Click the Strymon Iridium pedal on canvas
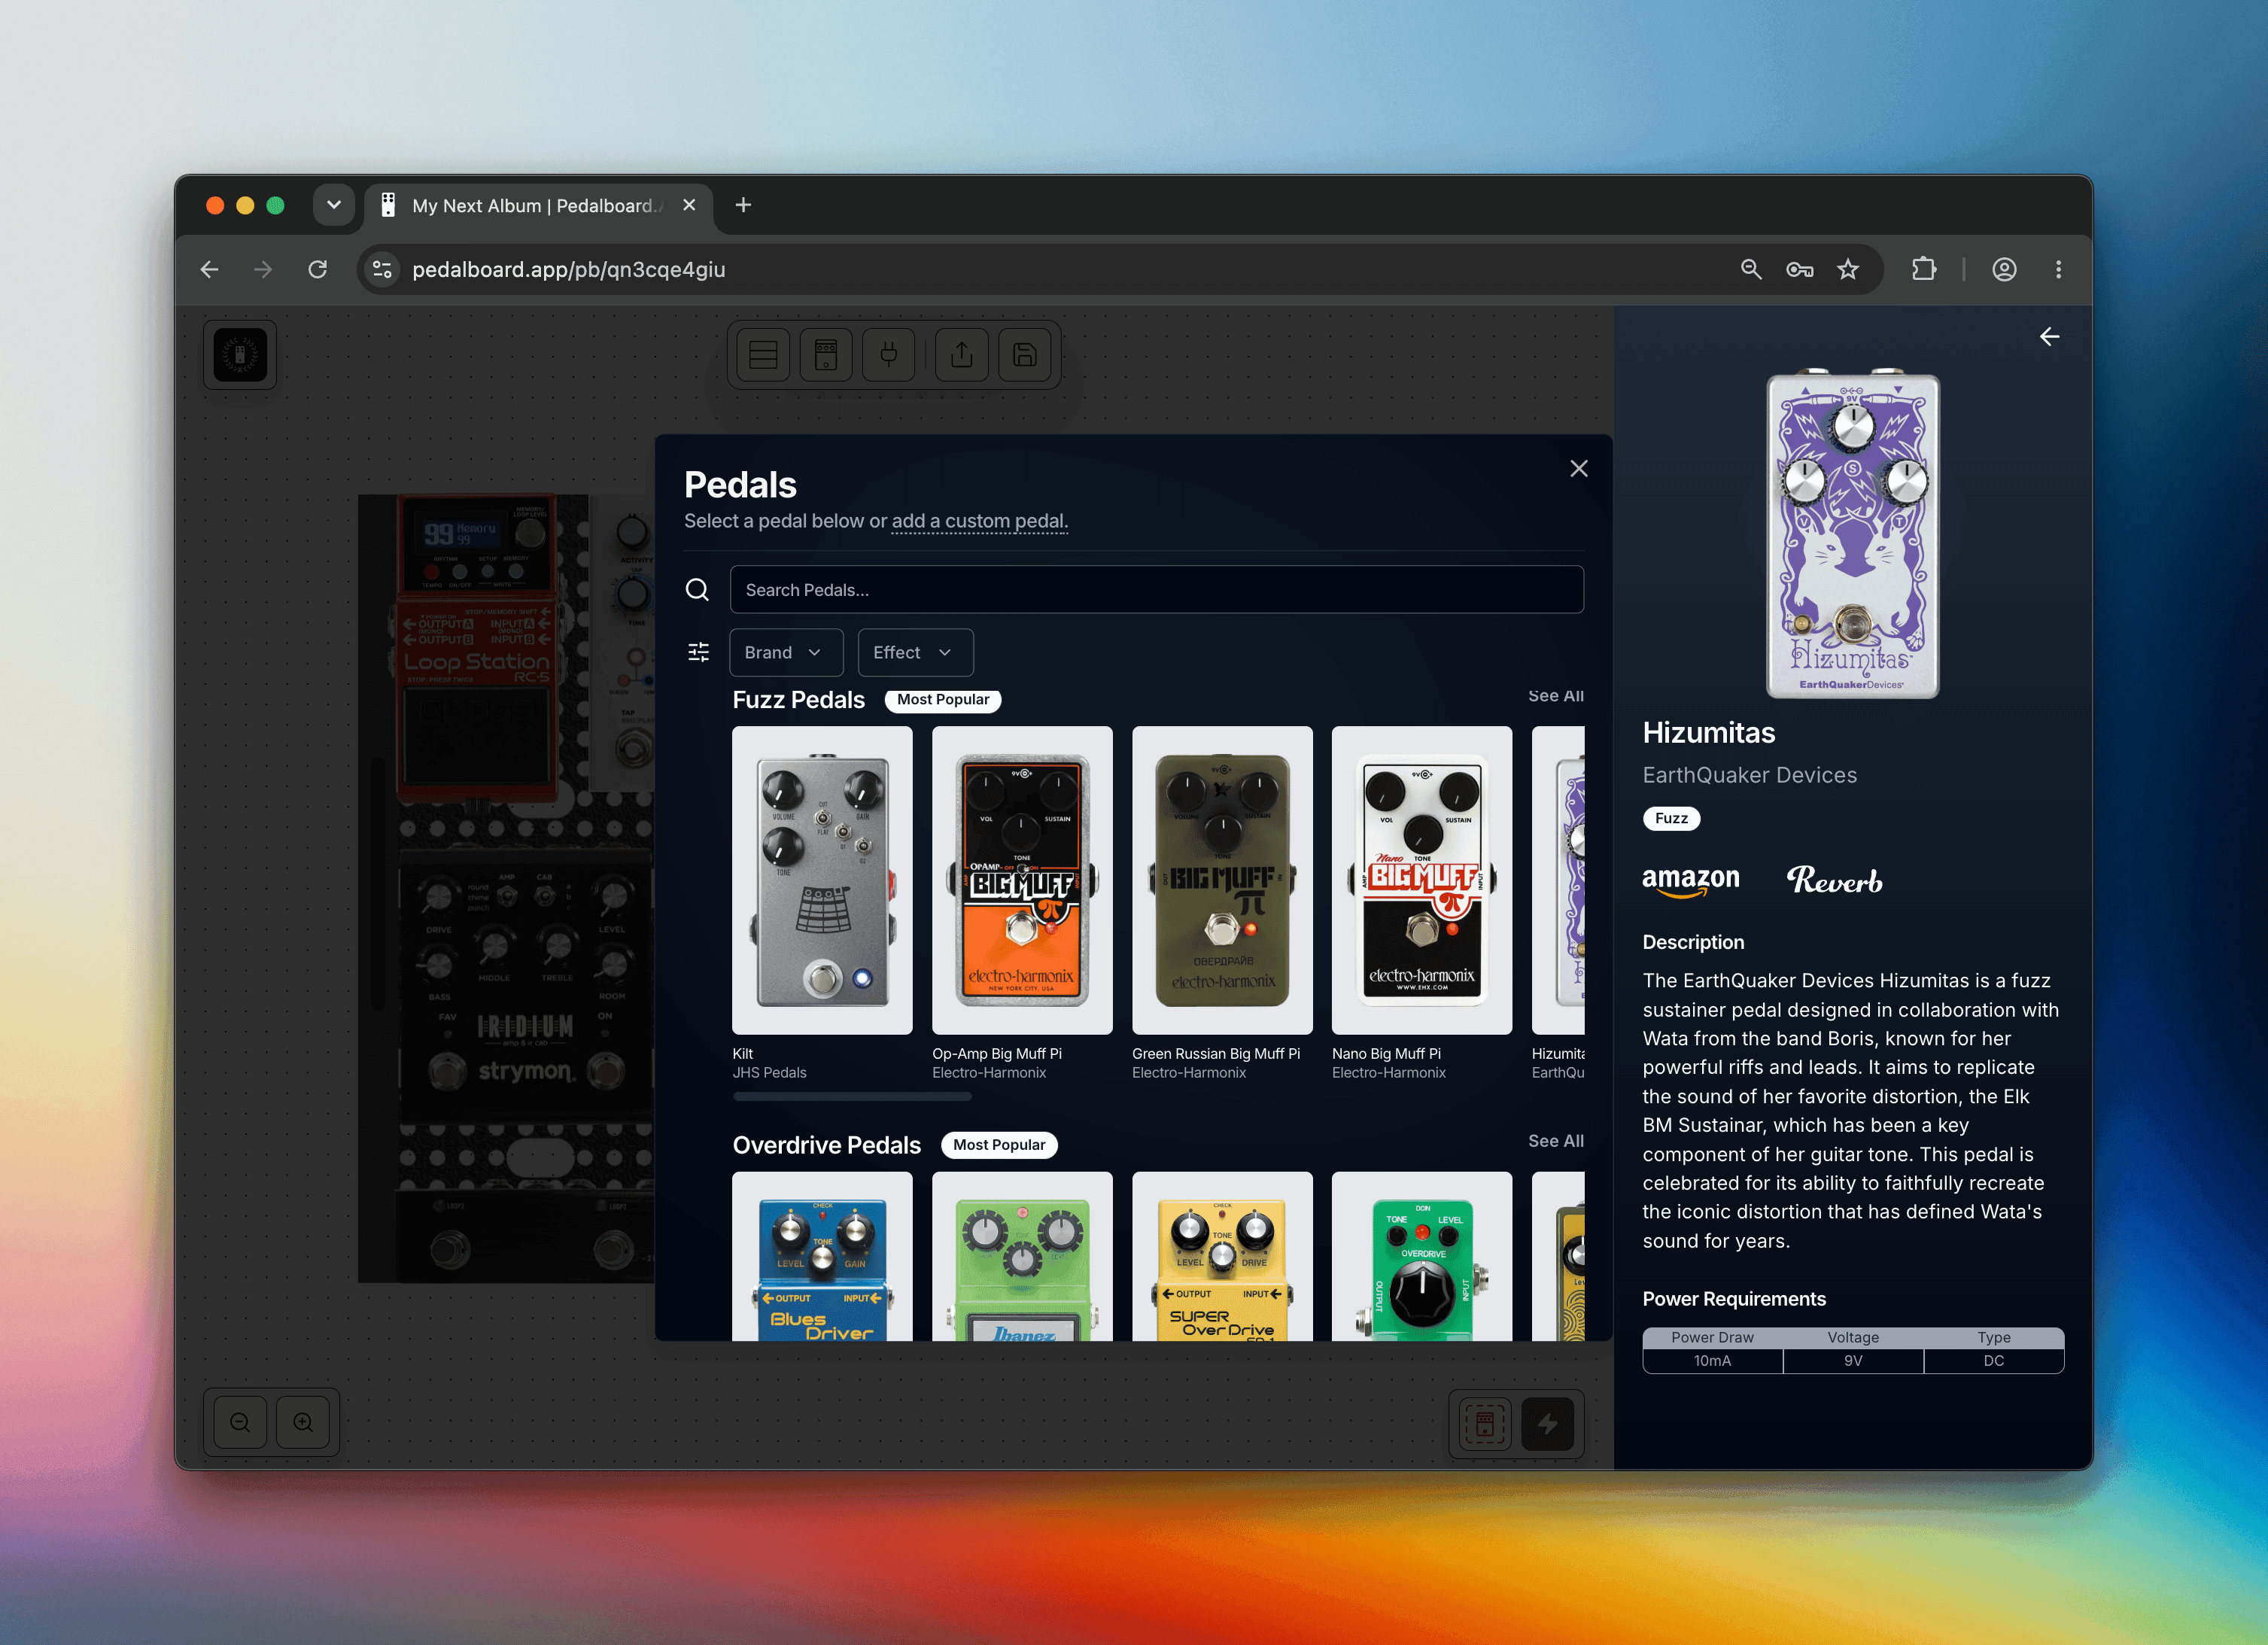Viewport: 2268px width, 1645px height. click(x=525, y=985)
